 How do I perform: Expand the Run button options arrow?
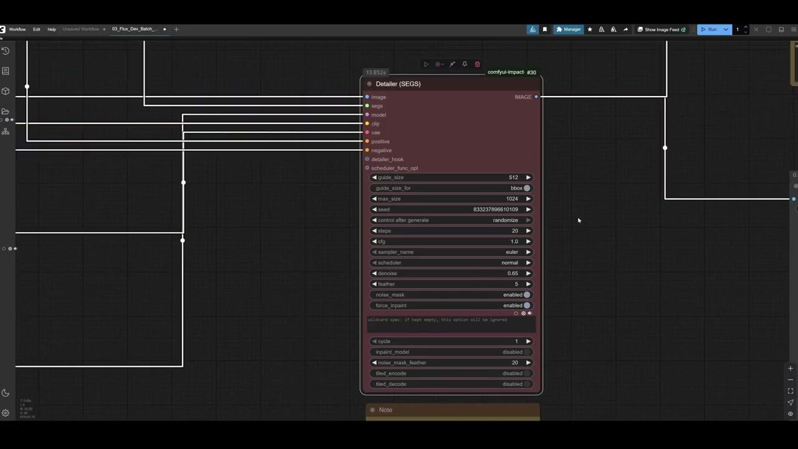coord(726,29)
